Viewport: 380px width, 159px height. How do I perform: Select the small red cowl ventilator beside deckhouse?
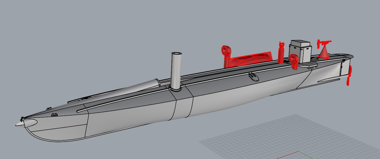(294, 62)
